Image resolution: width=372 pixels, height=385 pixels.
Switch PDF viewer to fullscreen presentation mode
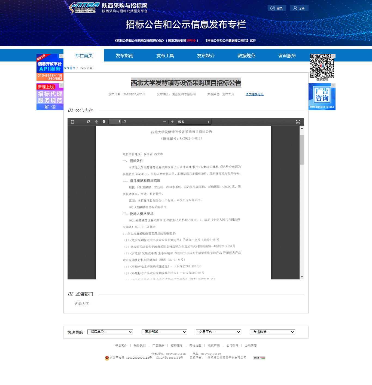tap(298, 122)
